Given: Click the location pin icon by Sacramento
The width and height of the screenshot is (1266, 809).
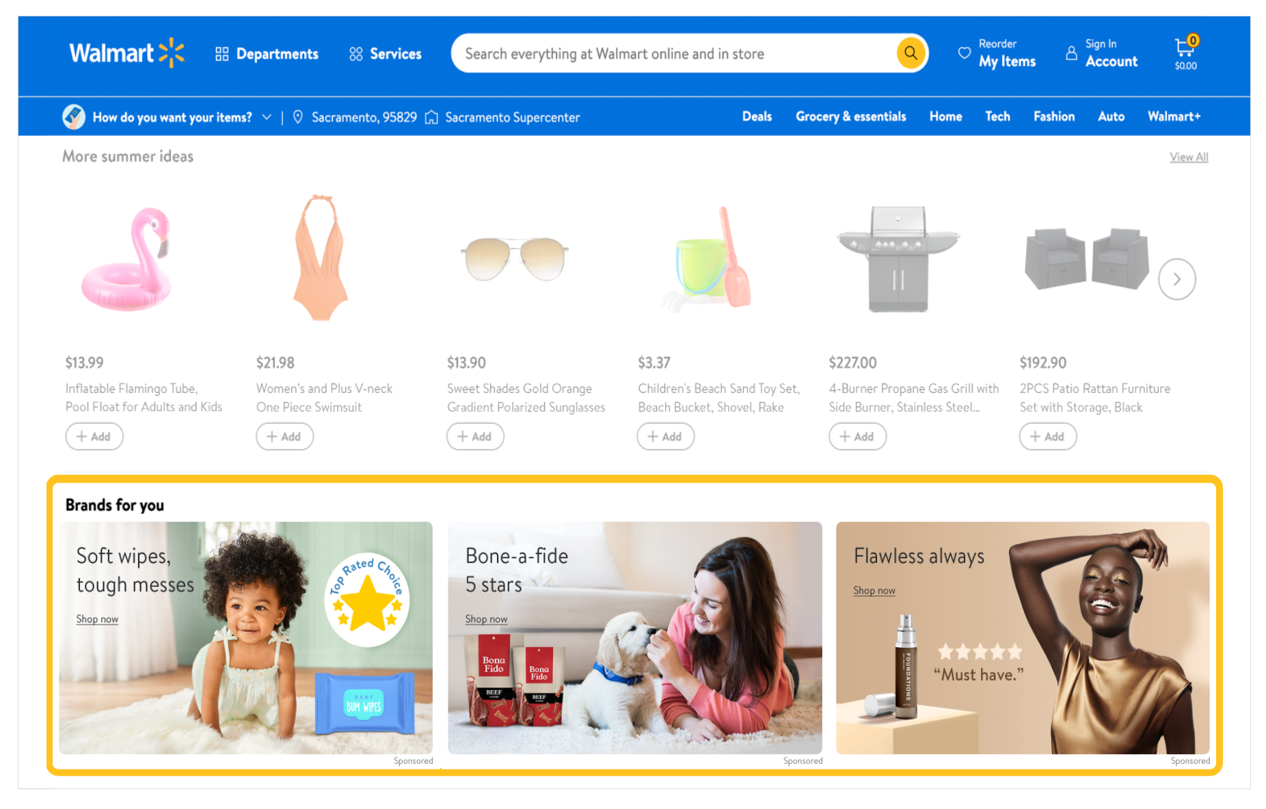Looking at the screenshot, I should click(298, 118).
